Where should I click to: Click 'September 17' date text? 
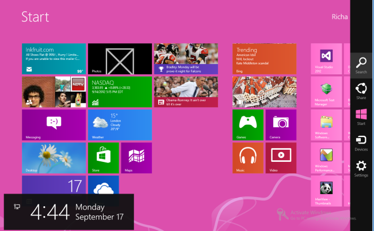pyautogui.click(x=100, y=217)
